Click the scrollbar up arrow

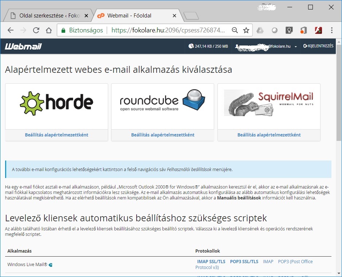coord(339,41)
